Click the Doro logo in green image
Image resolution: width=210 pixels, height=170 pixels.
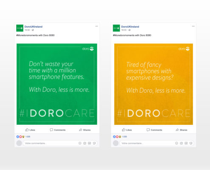click(88, 49)
